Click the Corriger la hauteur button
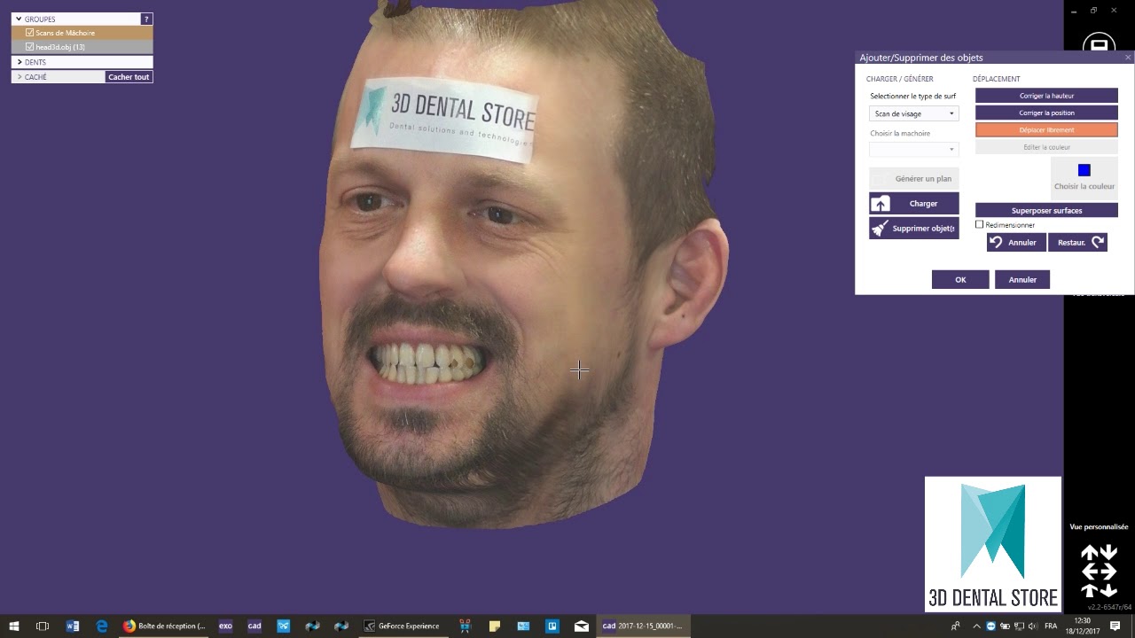The image size is (1135, 638). point(1046,96)
